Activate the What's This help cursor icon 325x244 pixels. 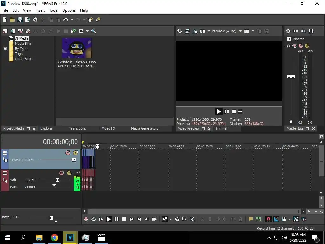point(98,20)
